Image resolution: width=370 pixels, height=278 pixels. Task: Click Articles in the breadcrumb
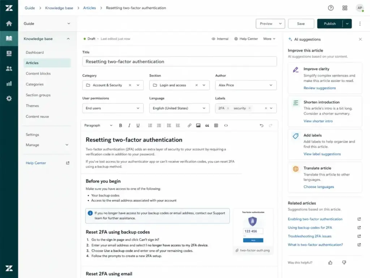(x=90, y=8)
